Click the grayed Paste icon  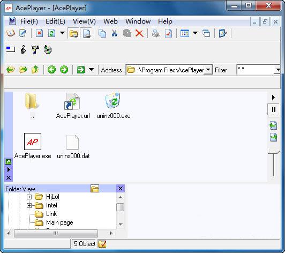point(127,33)
